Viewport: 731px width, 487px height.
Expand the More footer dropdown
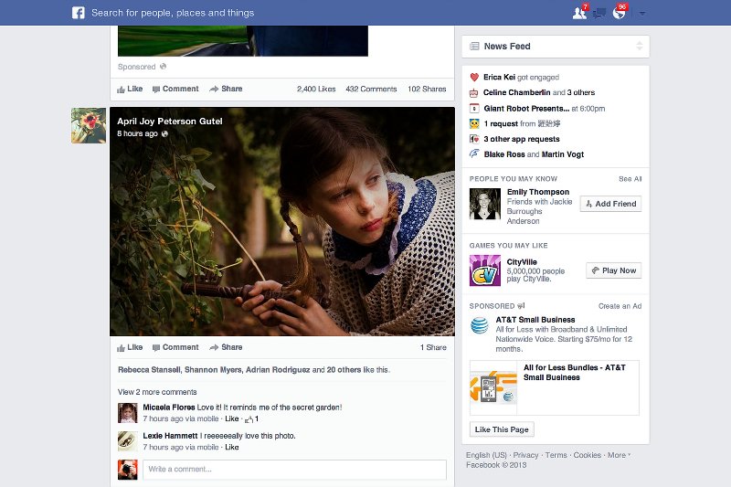click(619, 455)
